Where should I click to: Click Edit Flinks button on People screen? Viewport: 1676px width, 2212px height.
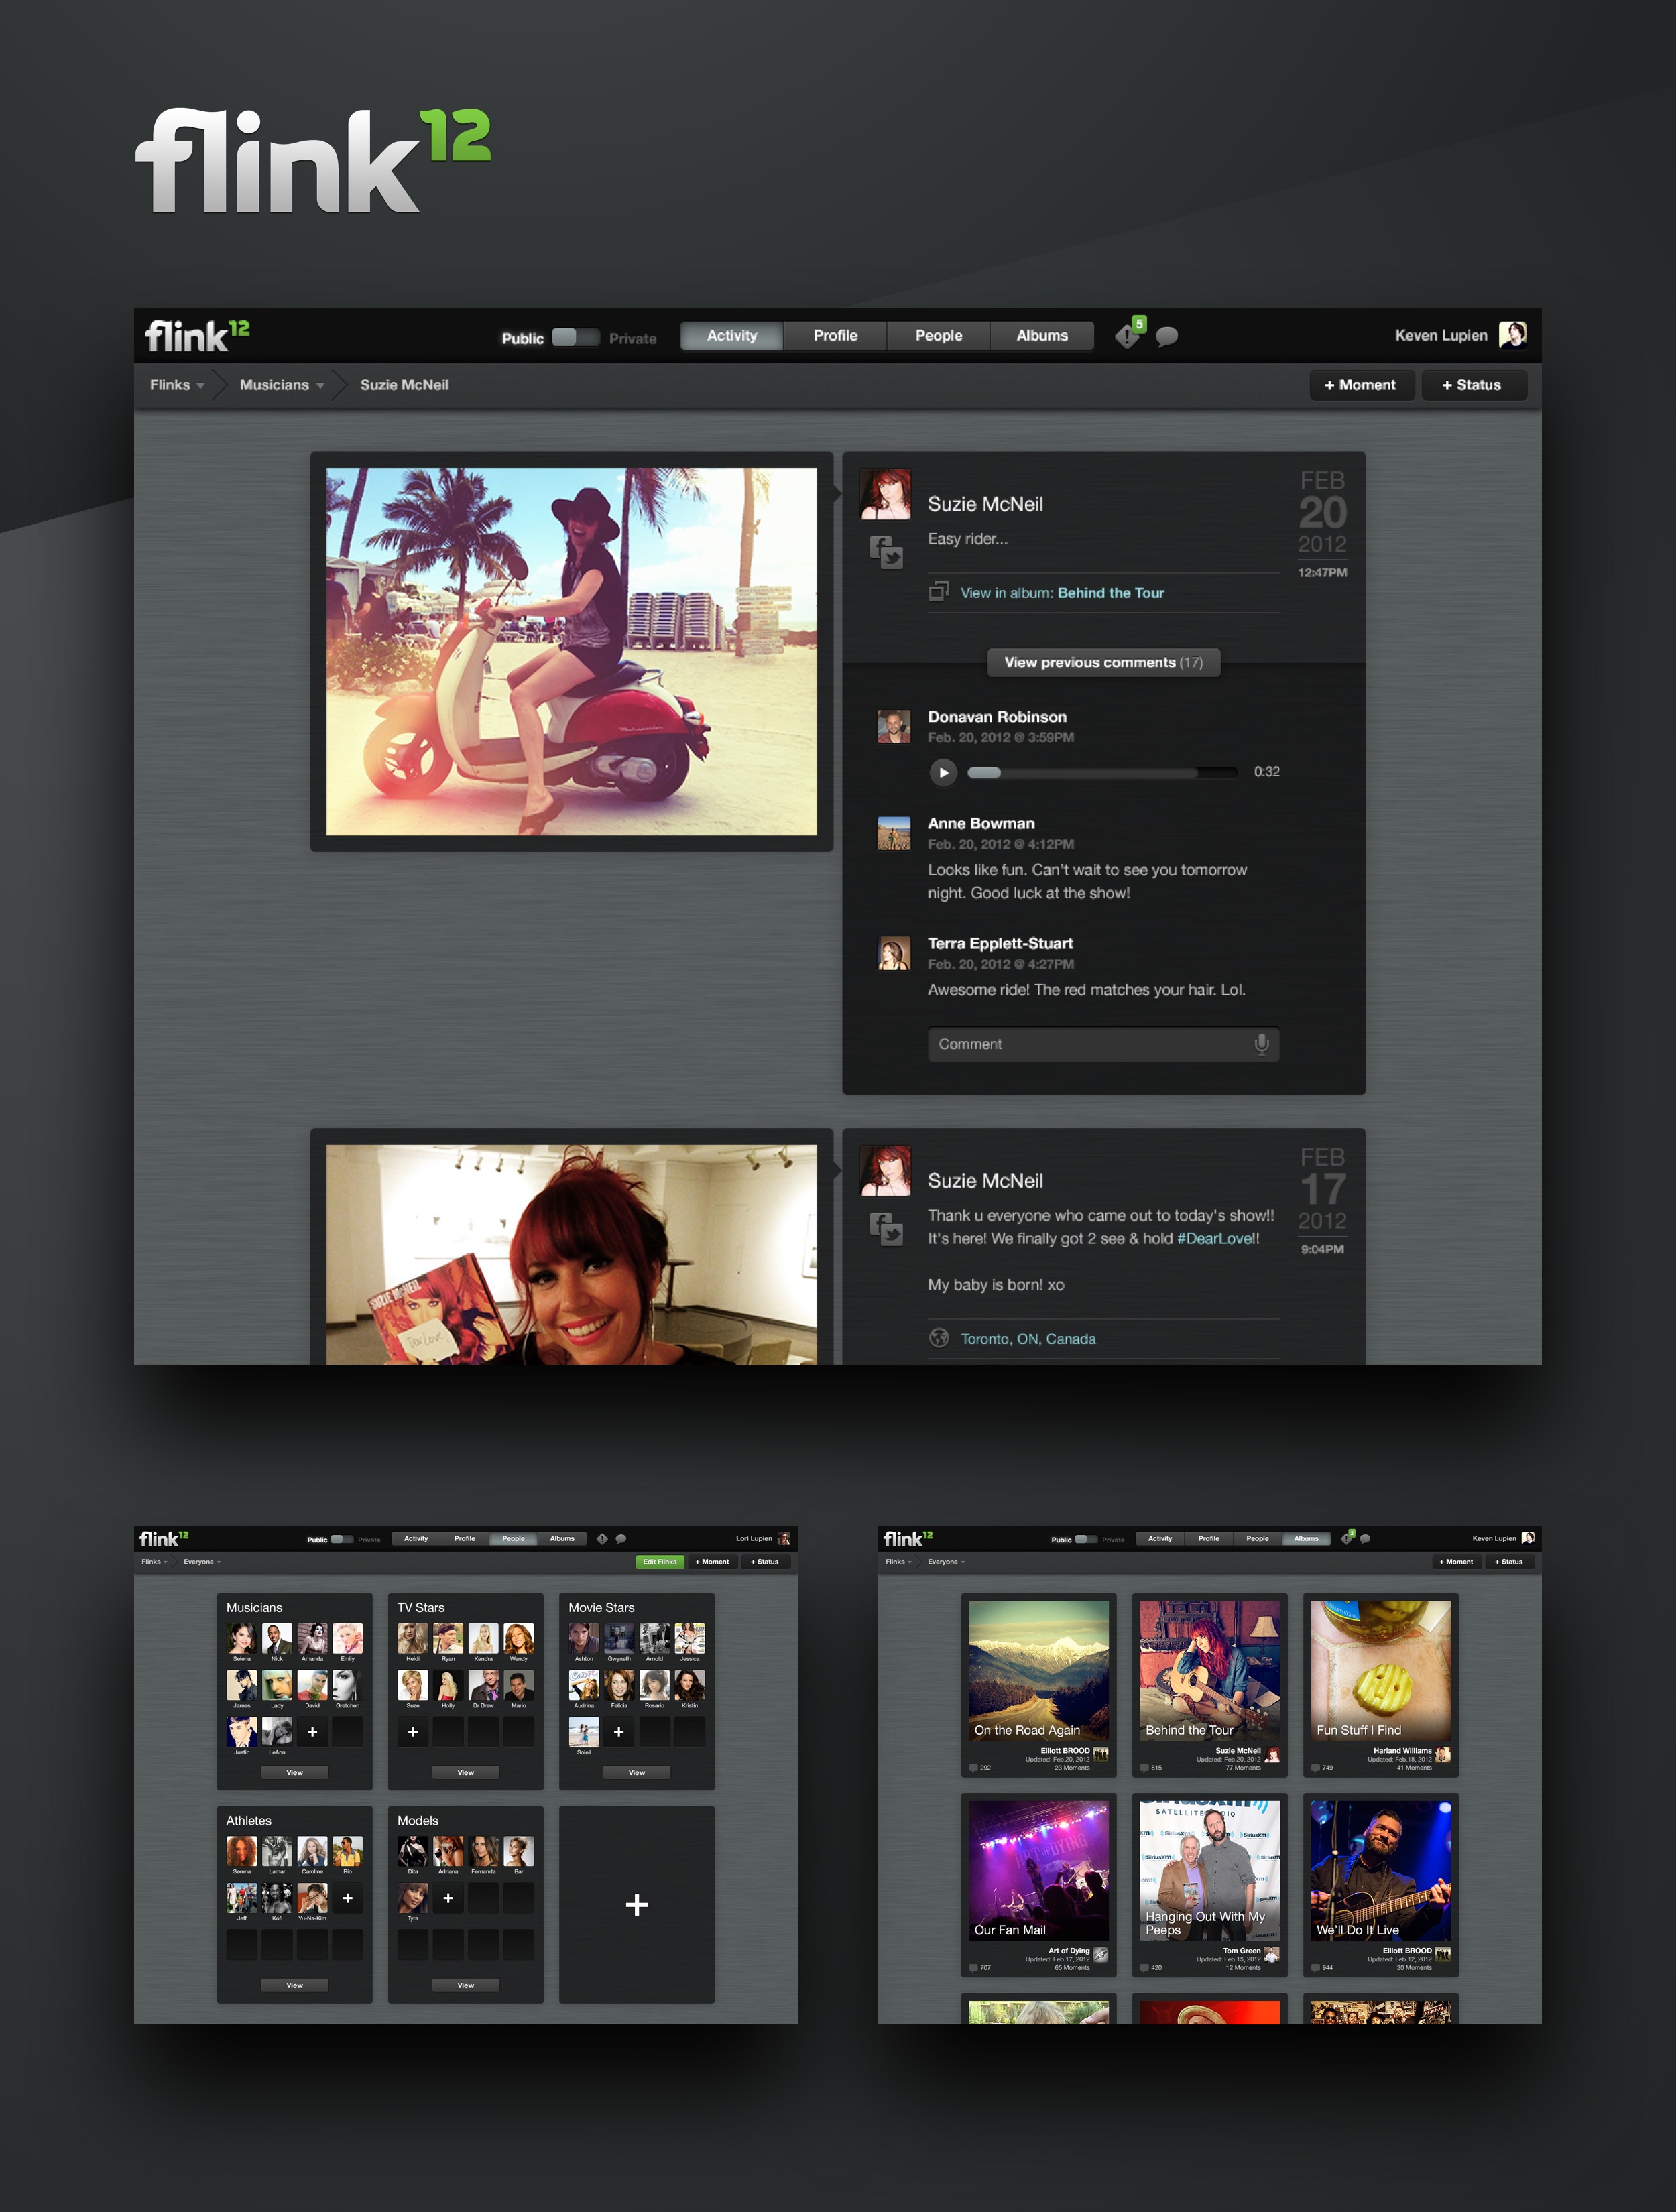(660, 1562)
